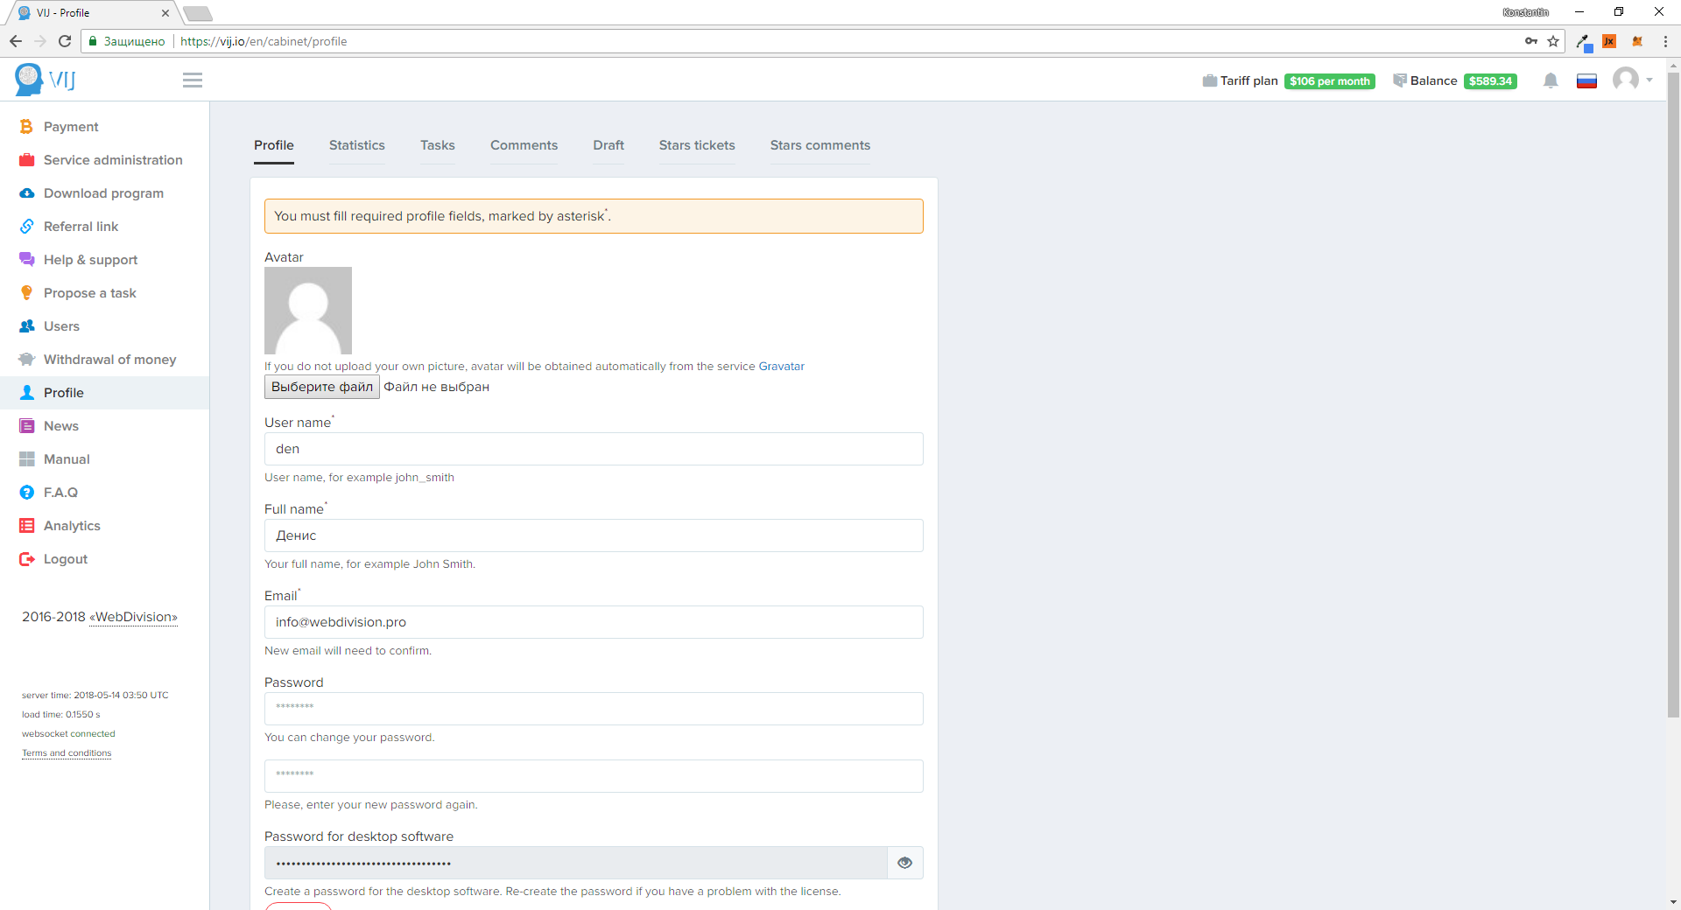Open Terms and conditions link
This screenshot has height=910, width=1681.
coord(67,753)
